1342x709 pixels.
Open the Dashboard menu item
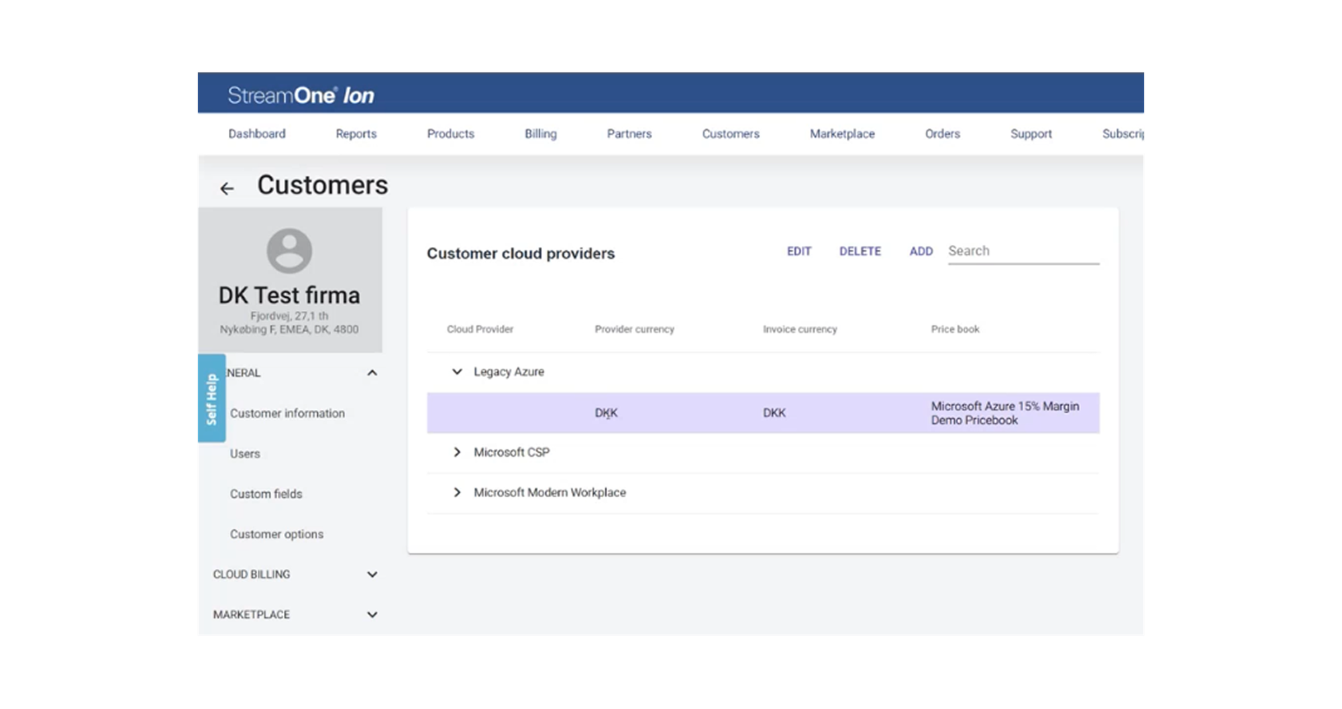257,133
